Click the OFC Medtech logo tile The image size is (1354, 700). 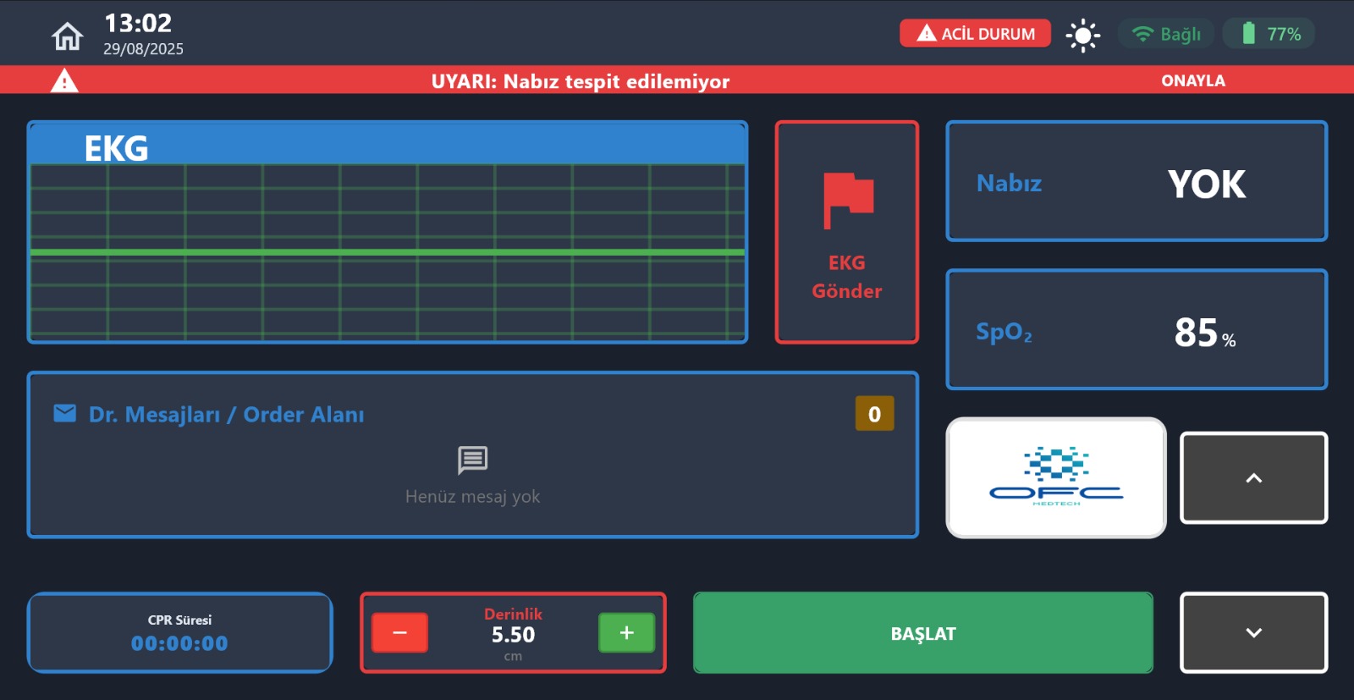click(x=1055, y=478)
